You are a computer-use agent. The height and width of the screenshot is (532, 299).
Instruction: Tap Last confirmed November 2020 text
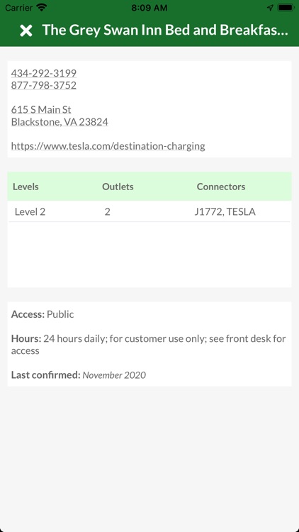(79, 375)
